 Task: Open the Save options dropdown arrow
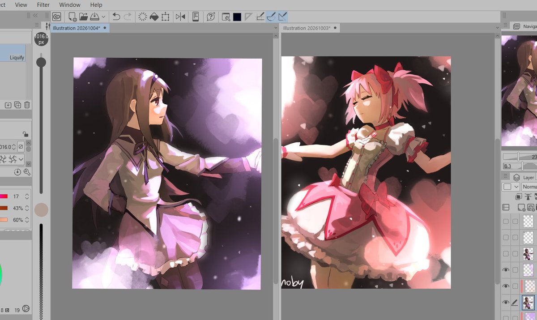103,17
